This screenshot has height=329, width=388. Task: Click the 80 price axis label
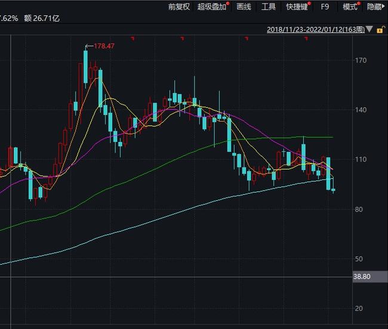[x=359, y=209]
